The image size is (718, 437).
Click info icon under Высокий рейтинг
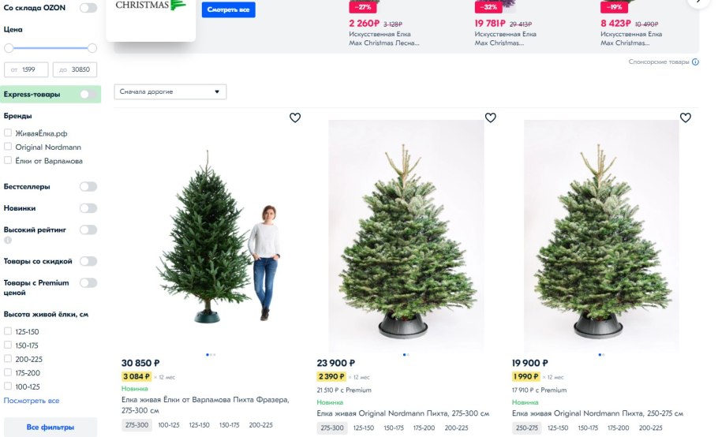(8, 240)
